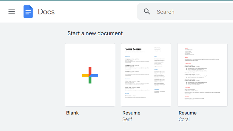This screenshot has height=131, width=233.
Task: Click the blue Docs logo icon
Action: (28, 11)
